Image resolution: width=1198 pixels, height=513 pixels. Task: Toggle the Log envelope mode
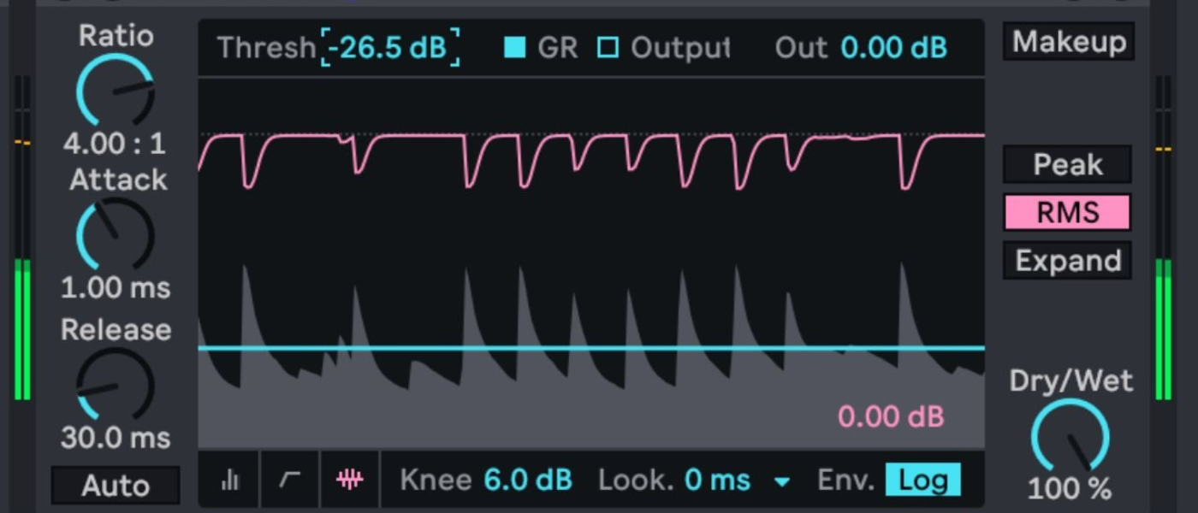pyautogui.click(x=922, y=481)
